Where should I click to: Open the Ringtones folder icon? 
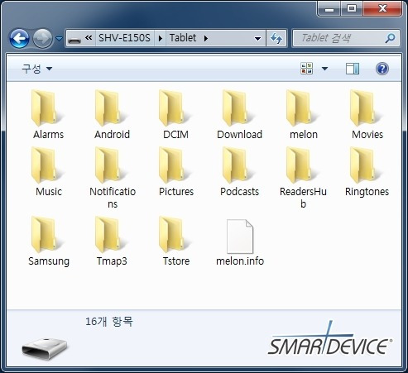[x=367, y=165]
